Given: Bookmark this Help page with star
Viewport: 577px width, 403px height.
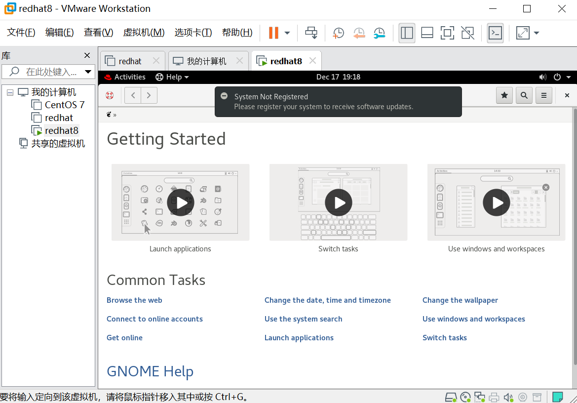Looking at the screenshot, I should tap(504, 95).
